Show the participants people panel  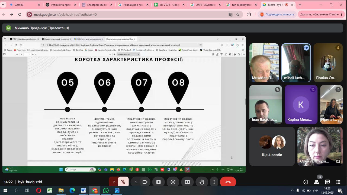(316, 182)
